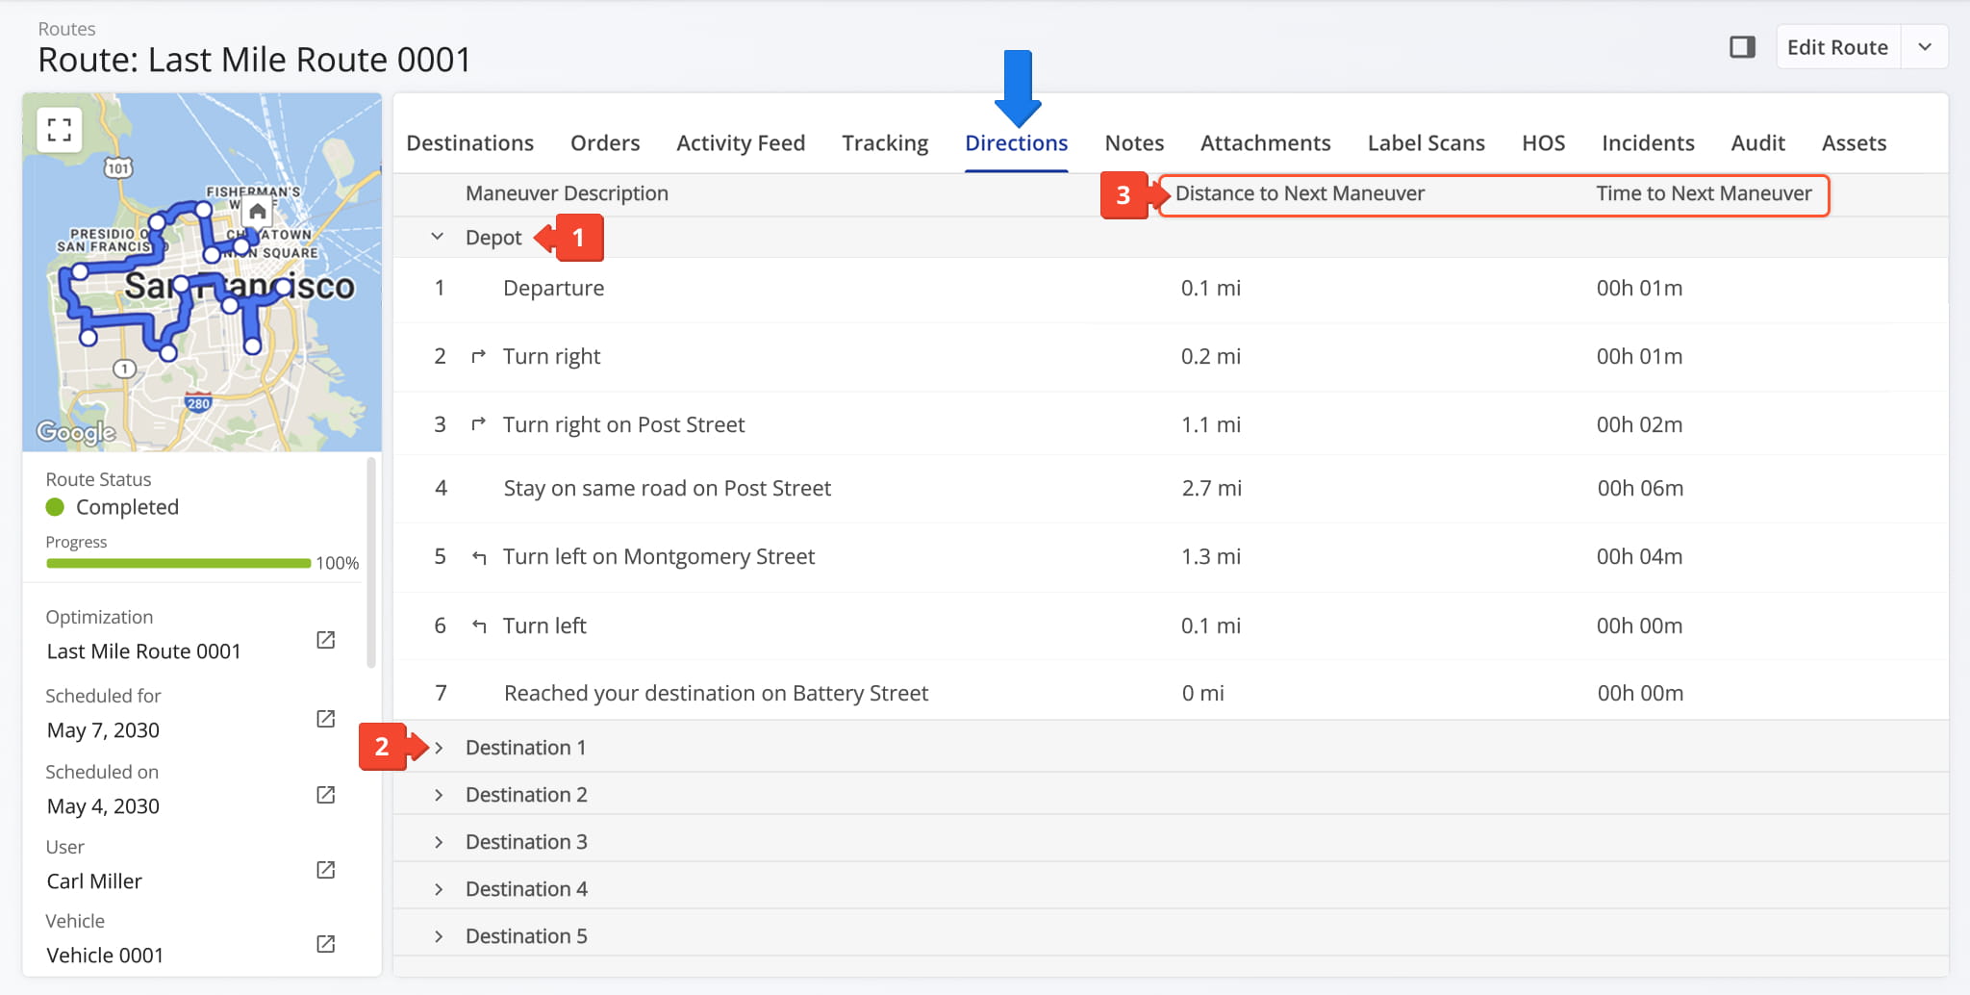
Task: Click the left panel vertical scrollbar
Action: pos(371,563)
